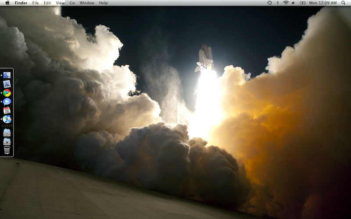
Task: Launch iTunes from the Dock
Action: pos(7,119)
